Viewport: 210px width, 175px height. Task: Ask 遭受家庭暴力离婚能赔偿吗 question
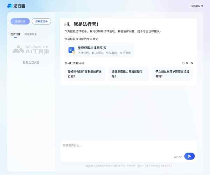pyautogui.click(x=128, y=74)
